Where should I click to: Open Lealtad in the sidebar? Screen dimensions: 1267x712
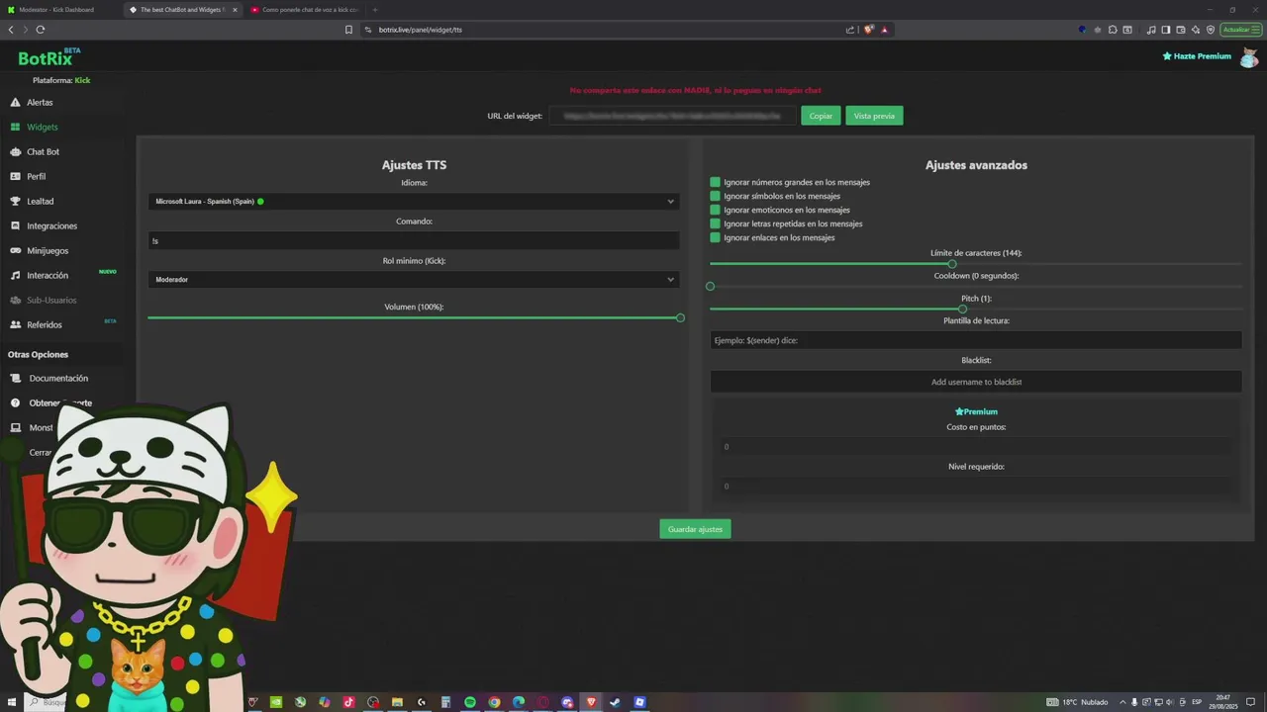pos(40,202)
